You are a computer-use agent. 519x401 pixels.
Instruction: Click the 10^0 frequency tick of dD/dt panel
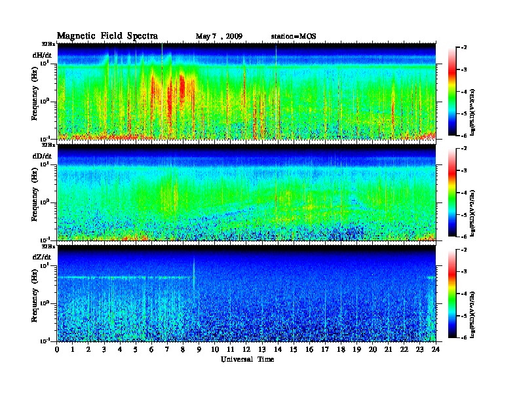pos(45,202)
